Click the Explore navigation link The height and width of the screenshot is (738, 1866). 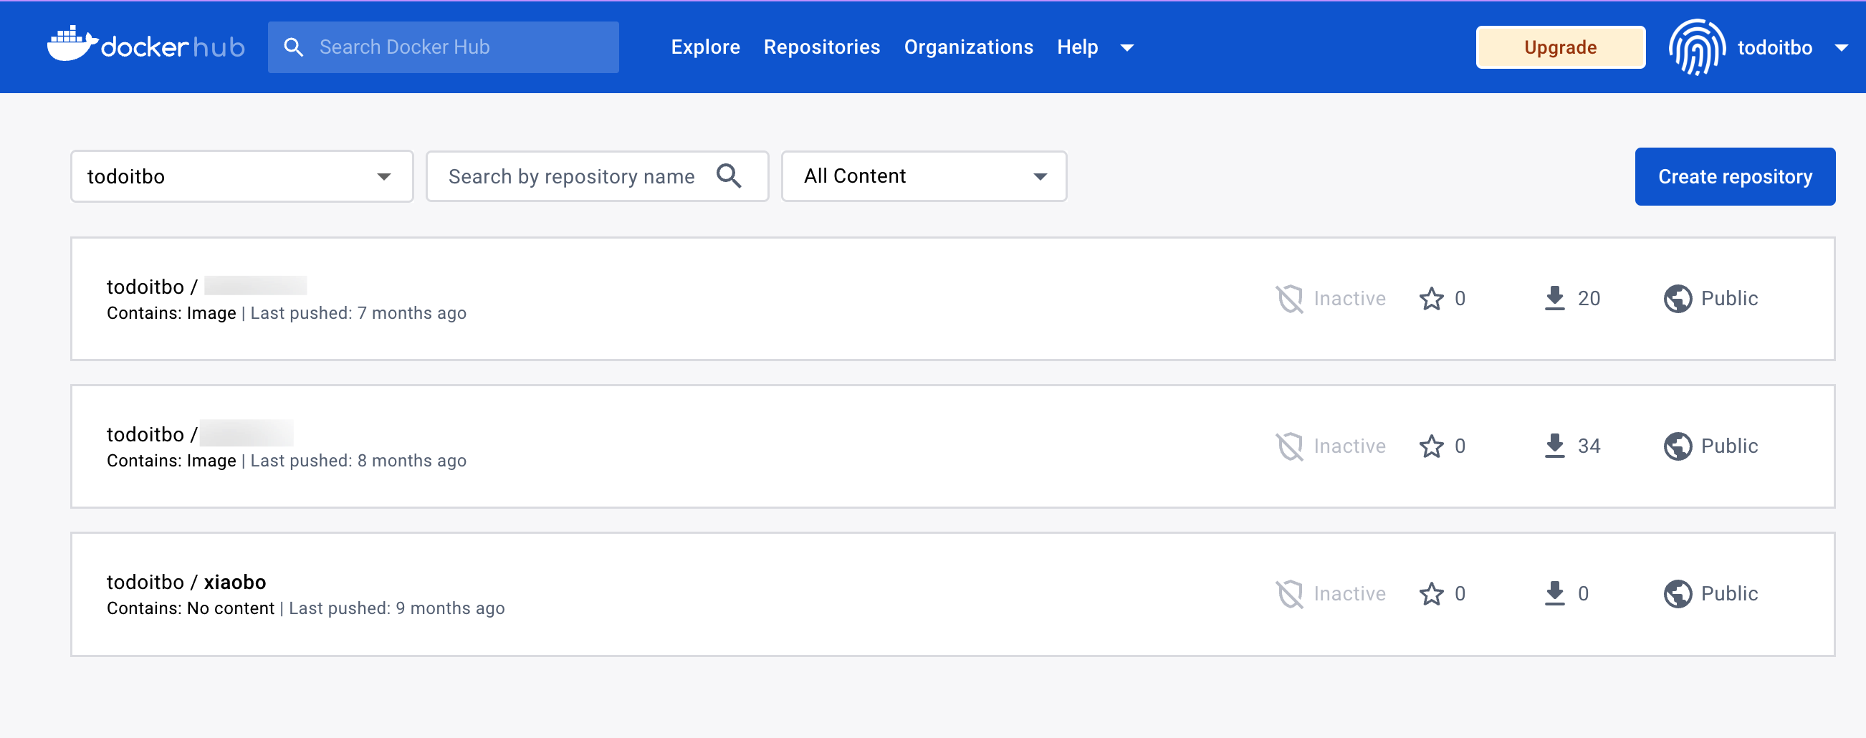point(706,47)
